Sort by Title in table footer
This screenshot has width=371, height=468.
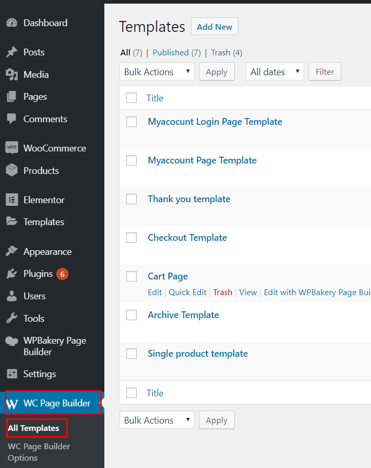[x=155, y=393]
